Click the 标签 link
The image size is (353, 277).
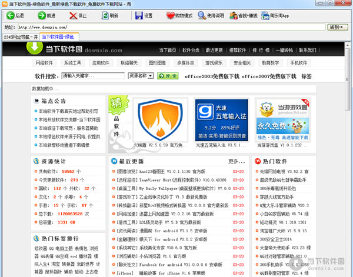tap(307, 76)
